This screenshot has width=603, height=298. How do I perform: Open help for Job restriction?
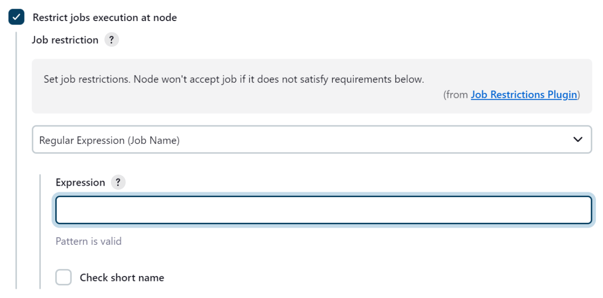(112, 40)
